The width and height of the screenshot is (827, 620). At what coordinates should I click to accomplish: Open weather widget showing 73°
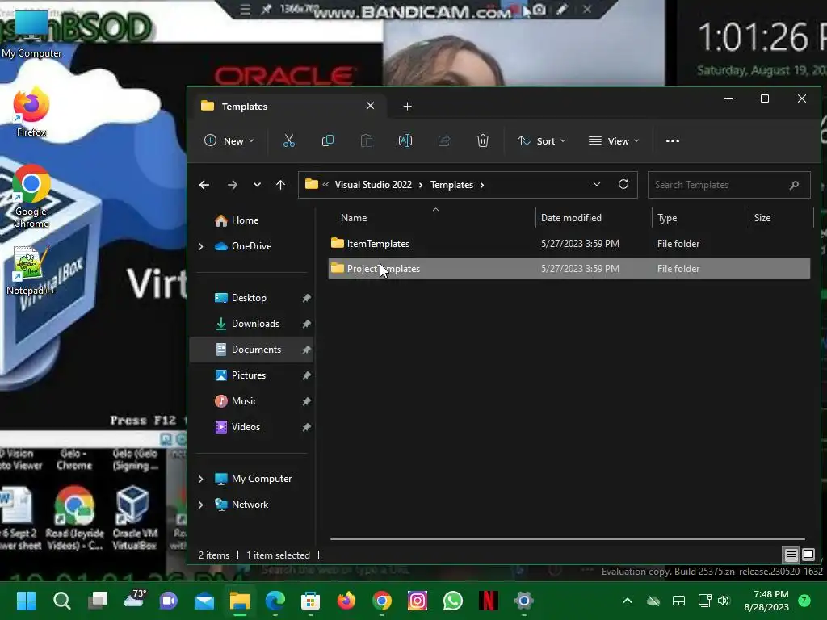(x=133, y=600)
